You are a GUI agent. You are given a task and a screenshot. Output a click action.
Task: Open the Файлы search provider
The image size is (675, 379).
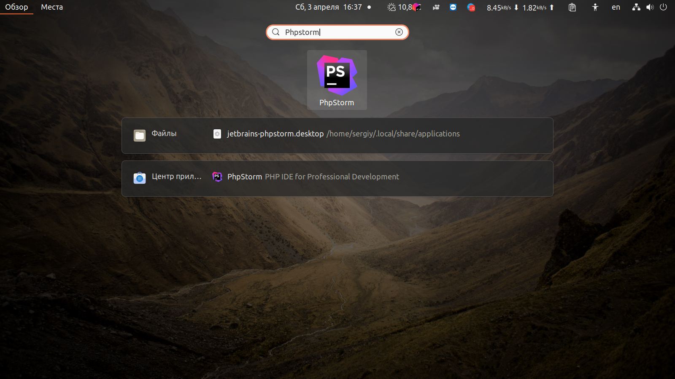pyautogui.click(x=155, y=135)
